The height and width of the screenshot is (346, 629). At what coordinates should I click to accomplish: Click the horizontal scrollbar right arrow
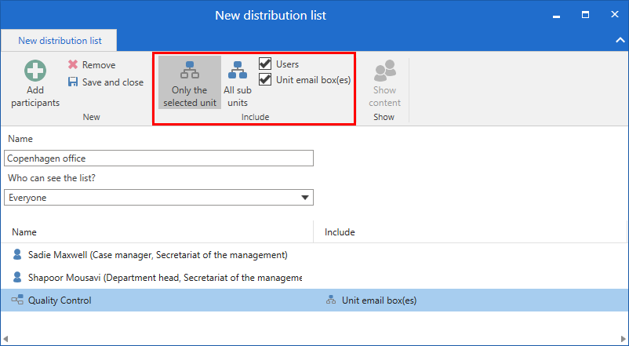623,339
